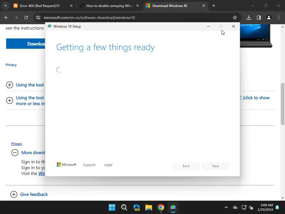Screen dimensions: 285x214
Task: Expand the Give feedback section
Action: click(x=14, y=194)
